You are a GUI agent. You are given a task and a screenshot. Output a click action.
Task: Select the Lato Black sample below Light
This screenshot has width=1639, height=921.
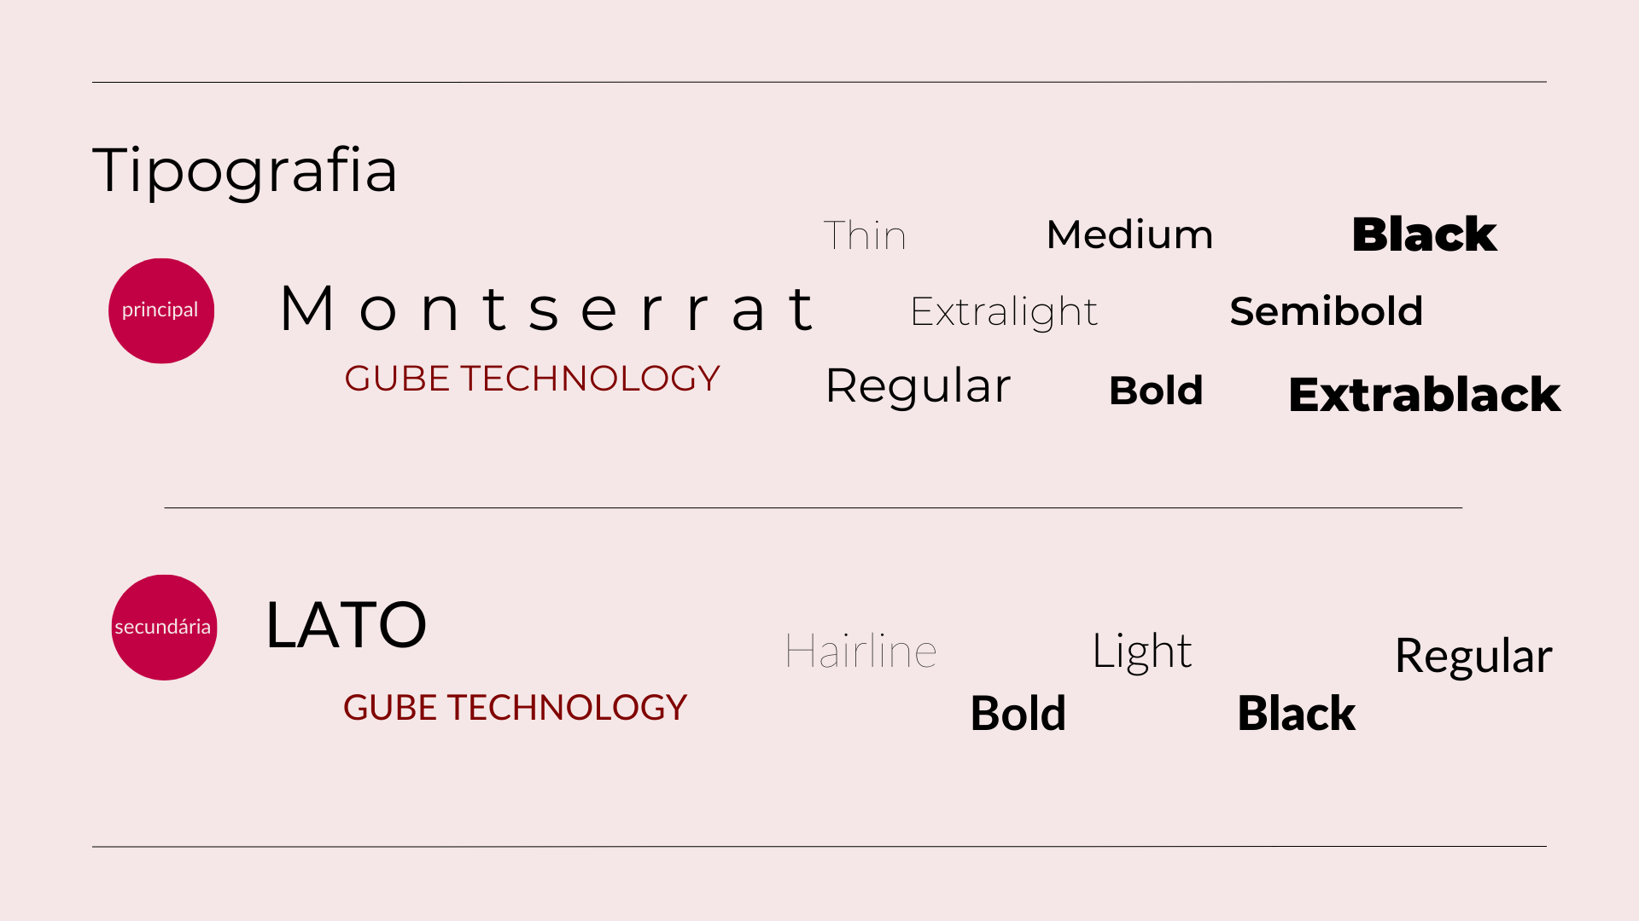pos(1296,714)
